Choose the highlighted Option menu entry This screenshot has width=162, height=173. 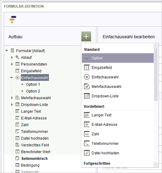point(118,58)
